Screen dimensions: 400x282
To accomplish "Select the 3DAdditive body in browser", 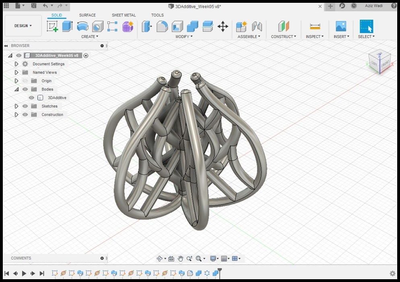I will pyautogui.click(x=57, y=98).
